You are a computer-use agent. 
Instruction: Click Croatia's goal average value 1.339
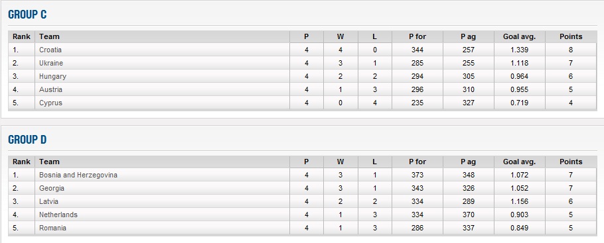pyautogui.click(x=519, y=50)
